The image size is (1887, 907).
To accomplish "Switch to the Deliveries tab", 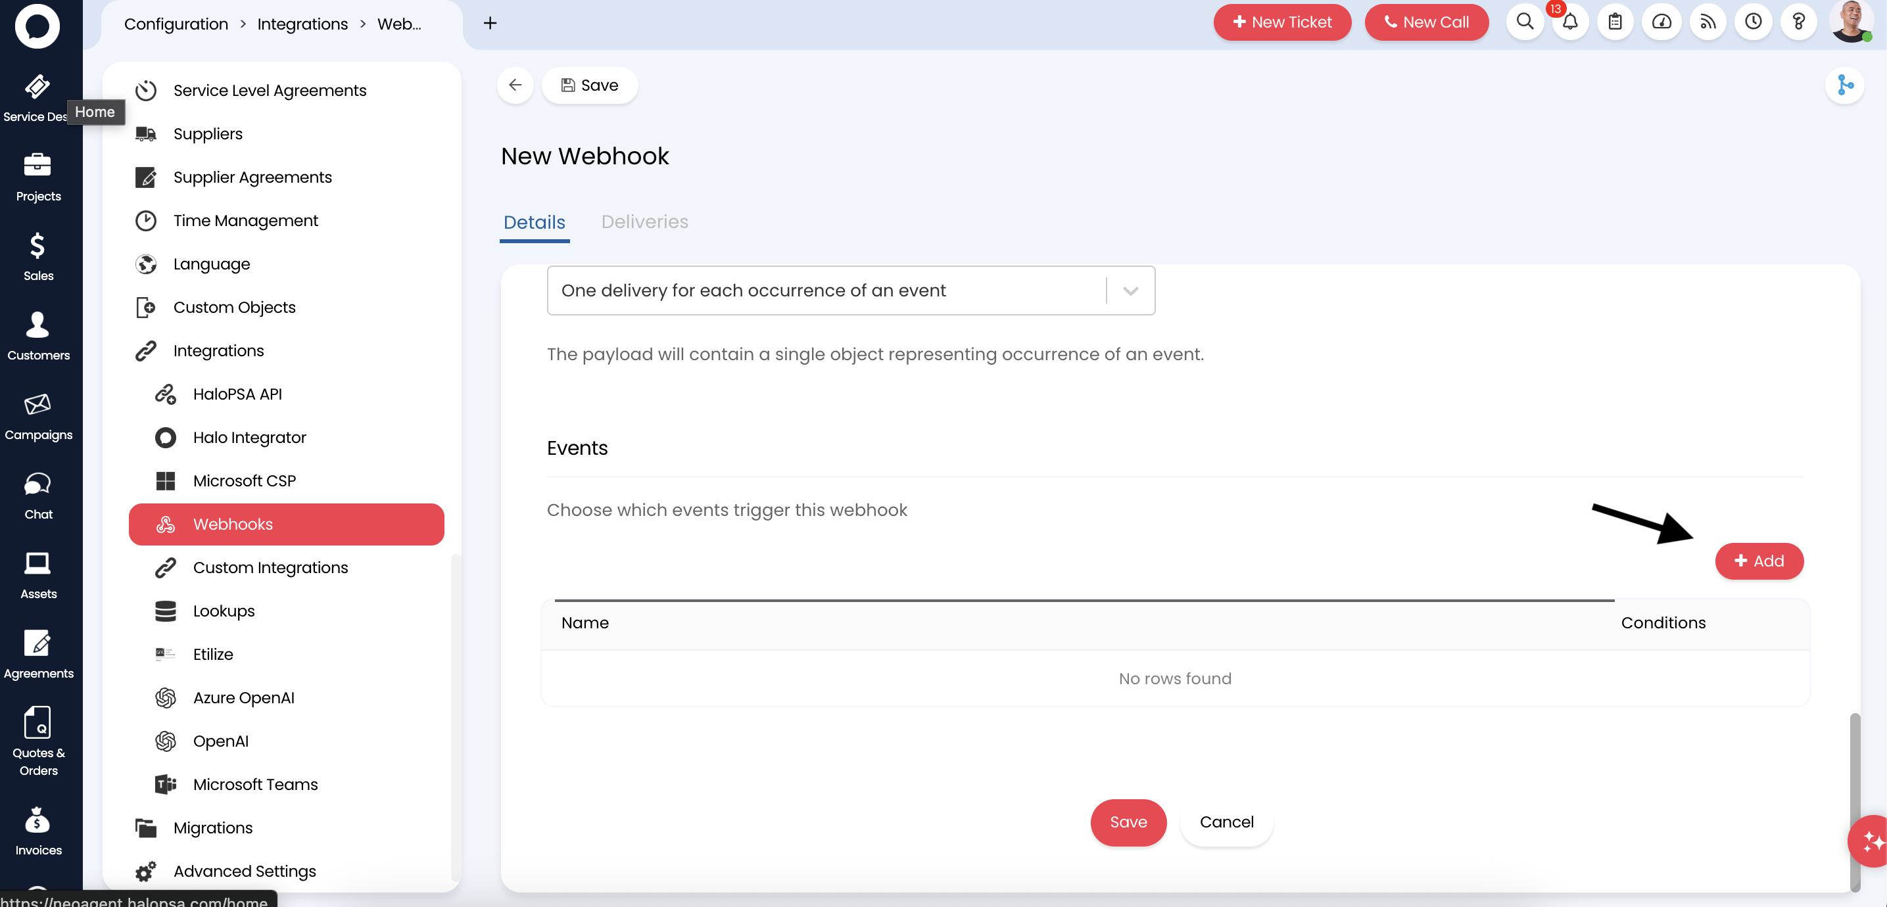I will (644, 221).
